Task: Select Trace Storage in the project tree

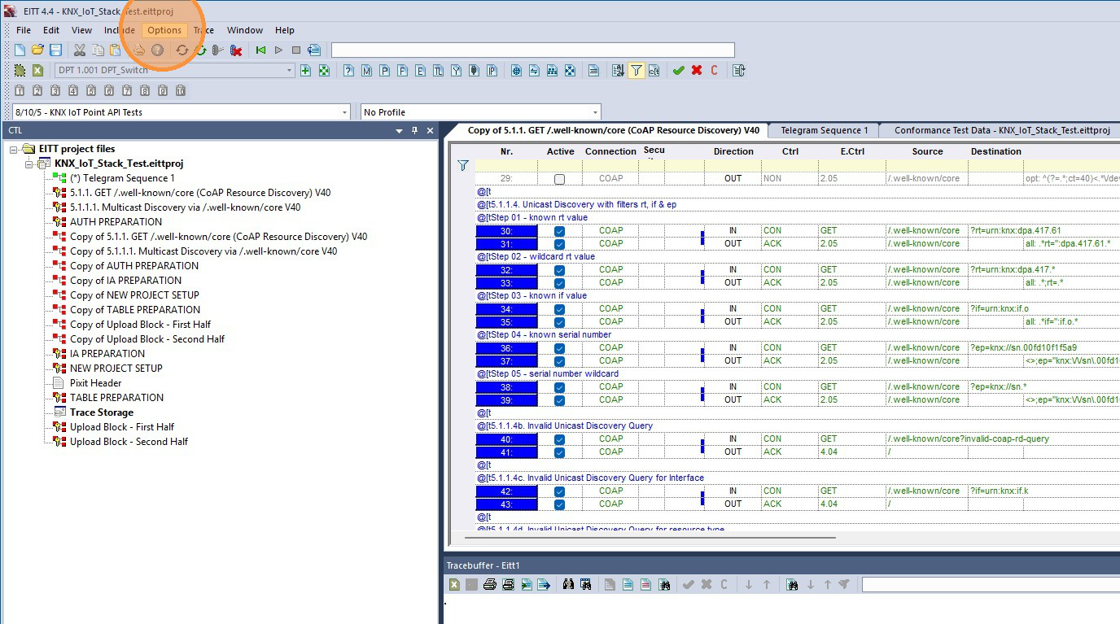Action: pos(102,412)
